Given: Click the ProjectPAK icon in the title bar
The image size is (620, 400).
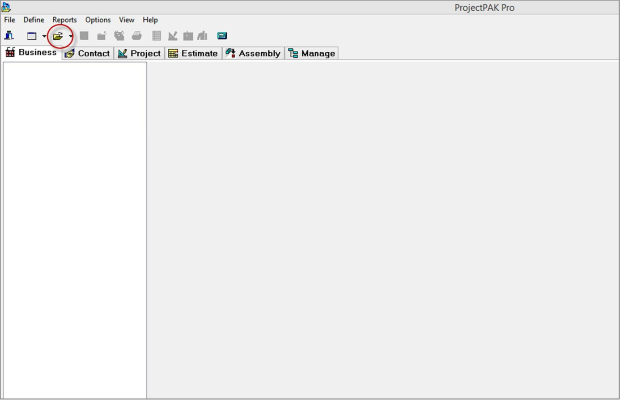Looking at the screenshot, I should click(x=6, y=6).
